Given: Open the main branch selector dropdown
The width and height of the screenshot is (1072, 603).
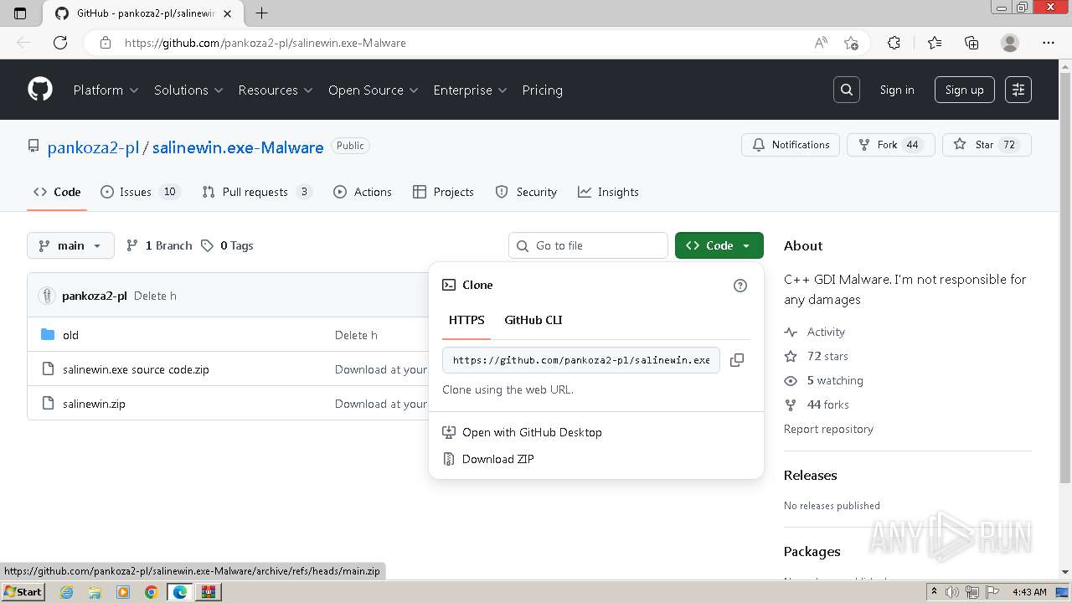Looking at the screenshot, I should coord(70,245).
